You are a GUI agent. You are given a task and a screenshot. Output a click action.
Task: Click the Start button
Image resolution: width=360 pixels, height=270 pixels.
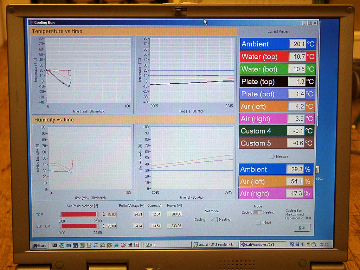click(39, 245)
